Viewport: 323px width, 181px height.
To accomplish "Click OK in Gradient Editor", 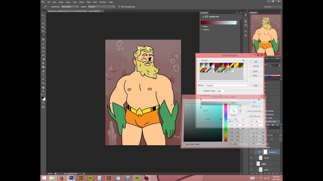I will [x=256, y=62].
